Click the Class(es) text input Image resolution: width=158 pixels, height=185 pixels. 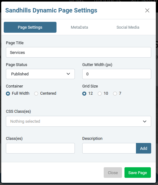(40, 148)
